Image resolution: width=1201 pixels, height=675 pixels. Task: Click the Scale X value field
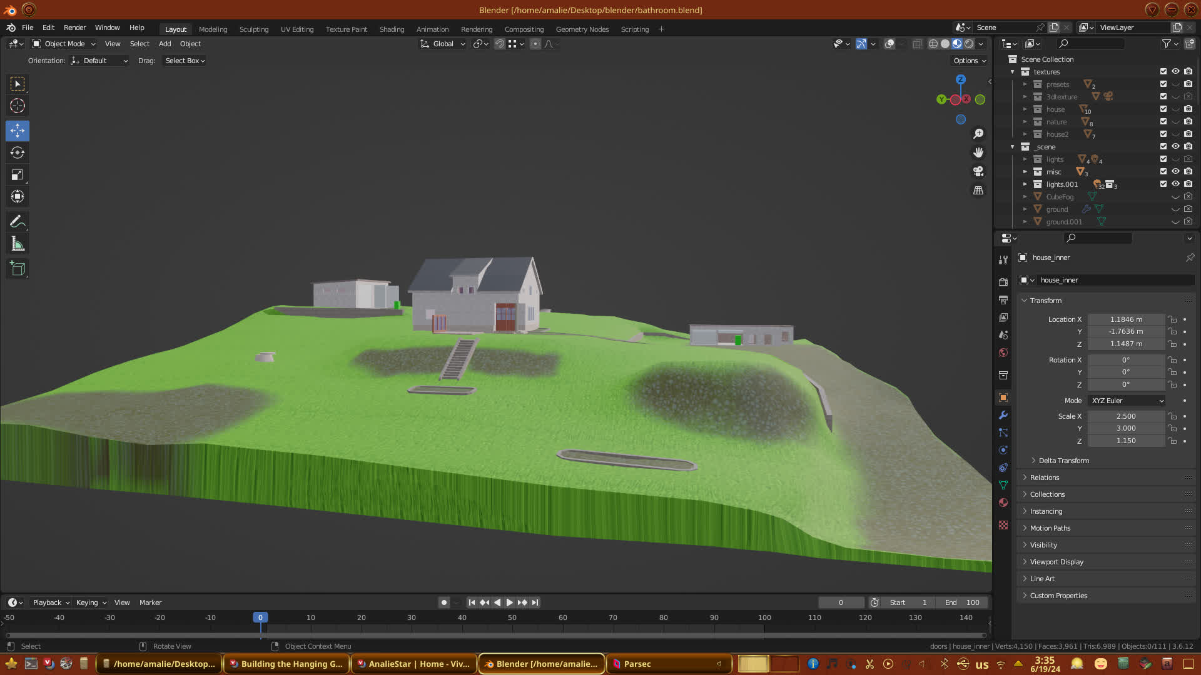pyautogui.click(x=1126, y=416)
